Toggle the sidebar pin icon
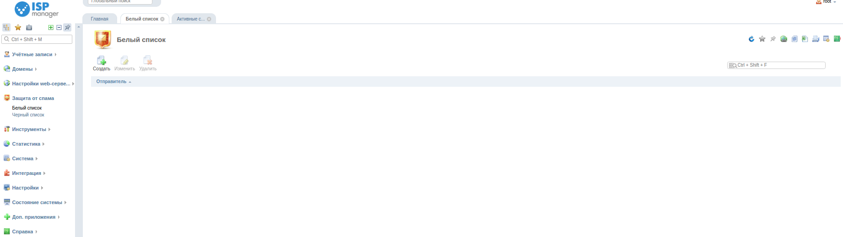Image resolution: width=843 pixels, height=237 pixels. (x=67, y=27)
